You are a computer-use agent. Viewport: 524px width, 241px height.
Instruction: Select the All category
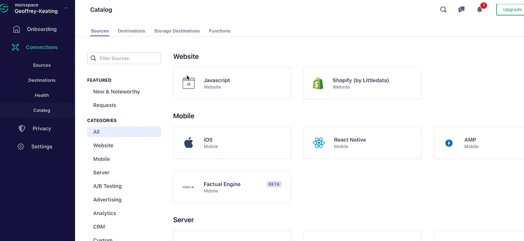(x=124, y=132)
